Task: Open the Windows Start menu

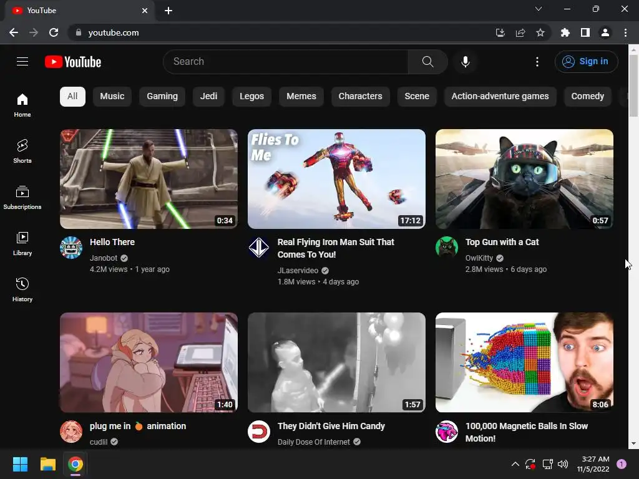Action: coord(20,464)
